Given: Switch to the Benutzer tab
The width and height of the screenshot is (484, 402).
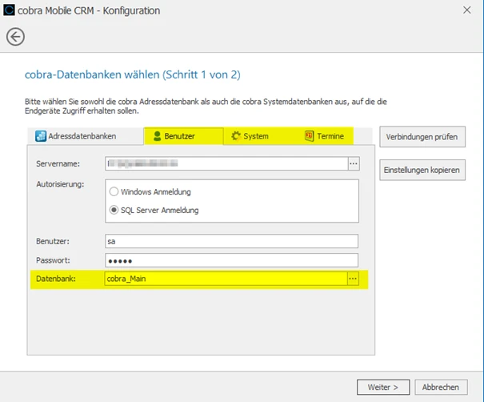Looking at the screenshot, I should pos(183,136).
